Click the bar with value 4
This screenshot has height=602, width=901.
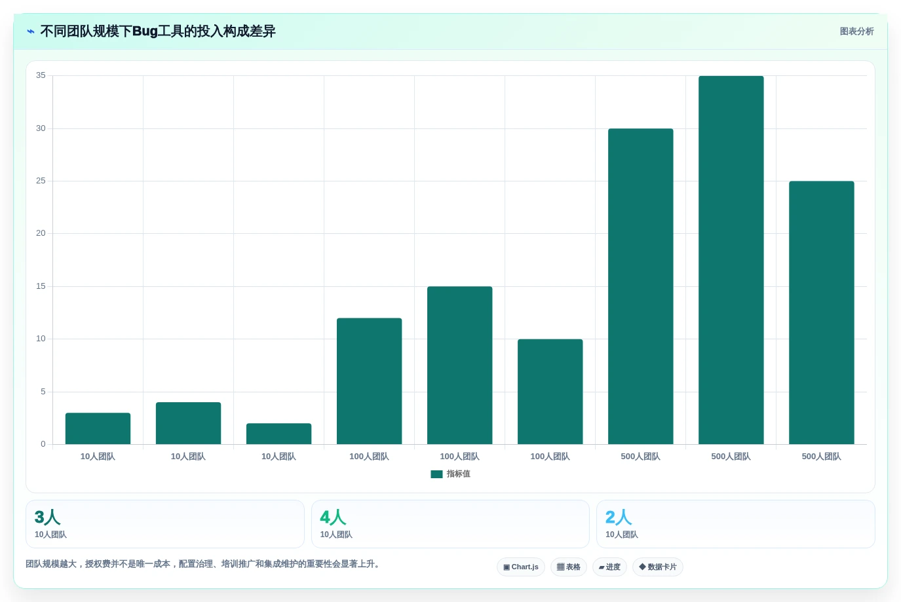189,423
